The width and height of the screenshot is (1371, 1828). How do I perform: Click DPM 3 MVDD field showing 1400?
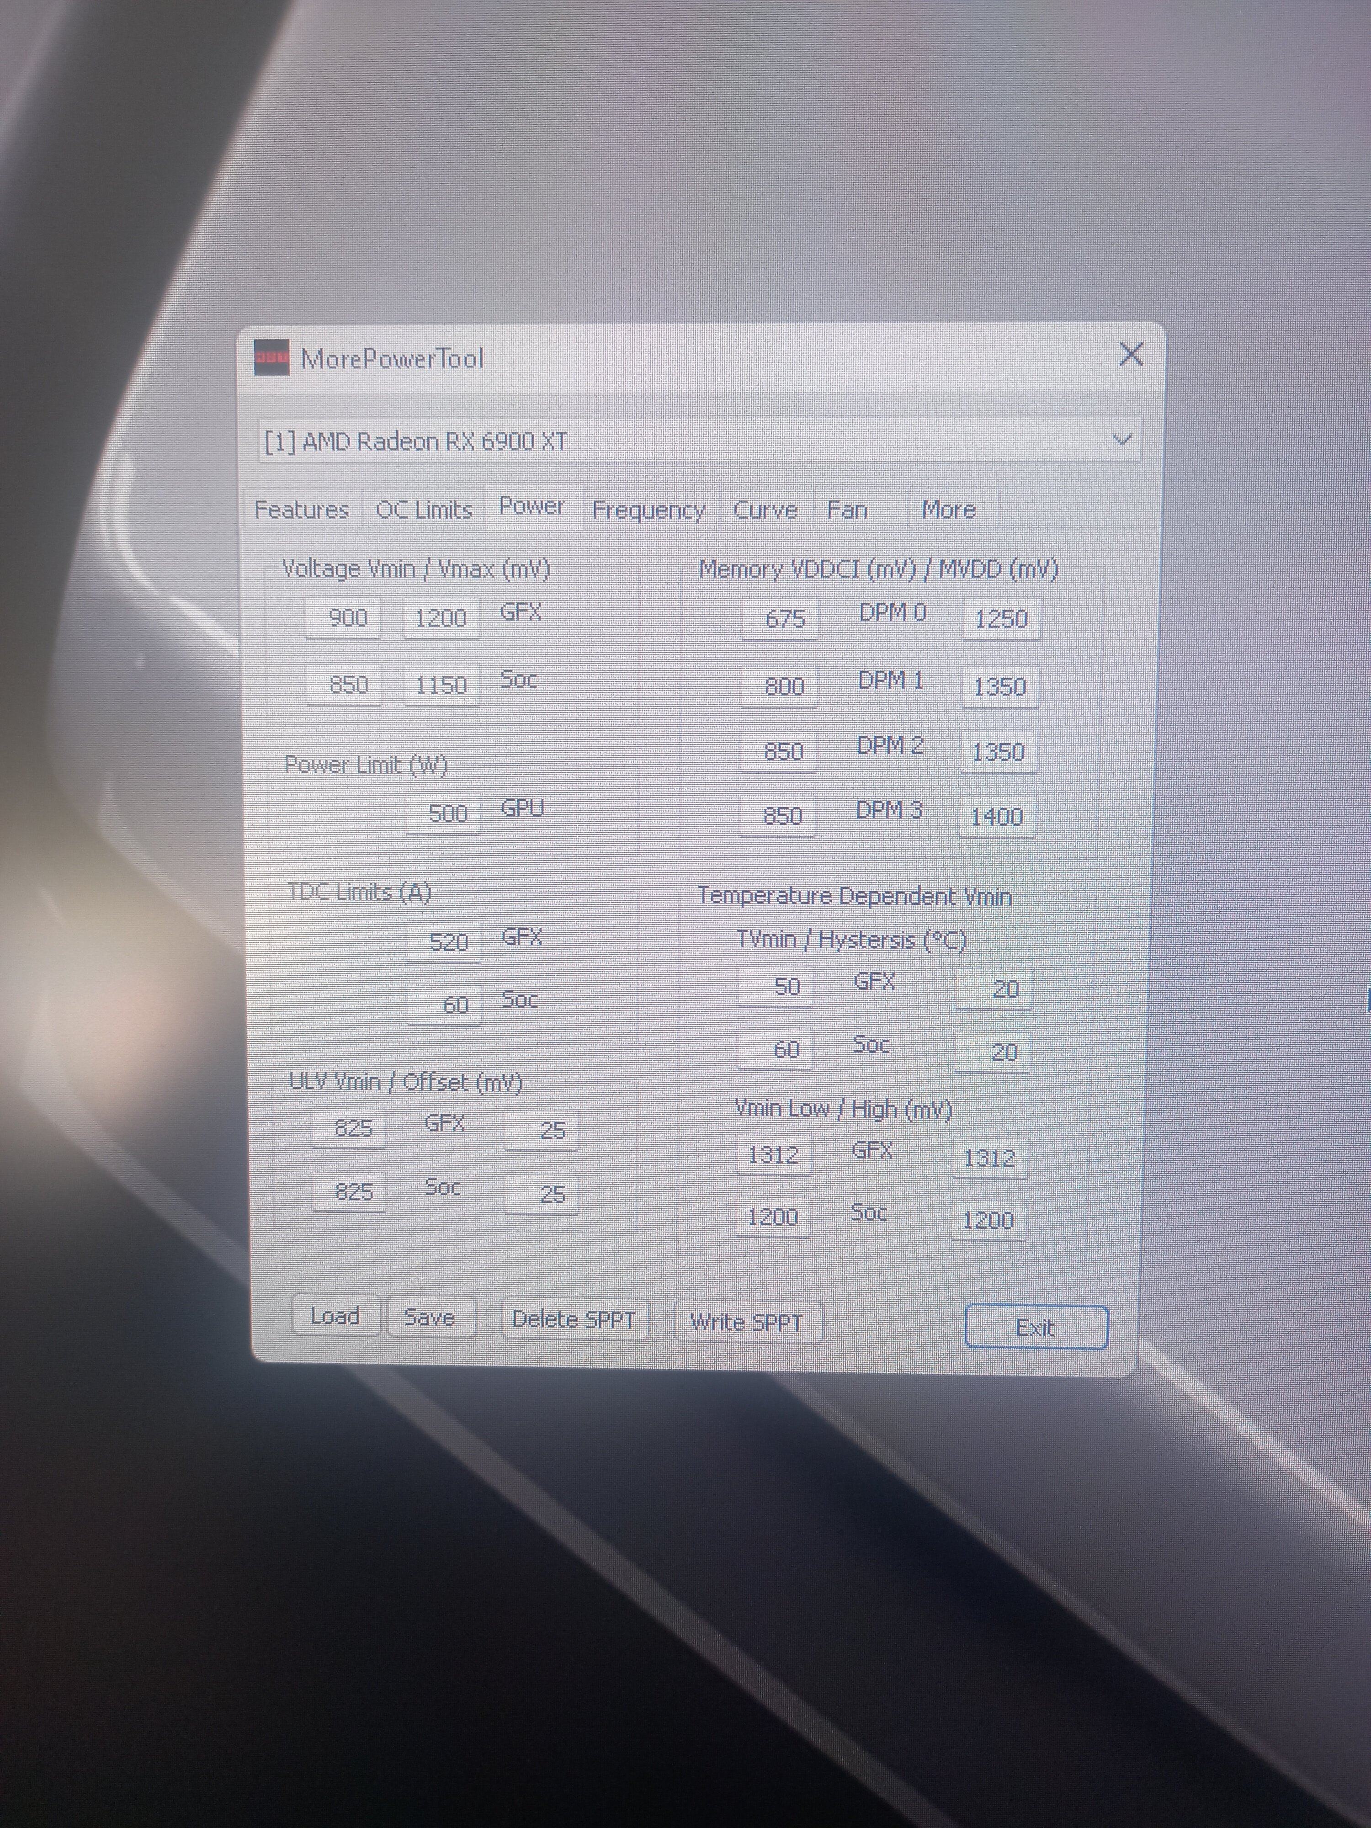click(998, 817)
